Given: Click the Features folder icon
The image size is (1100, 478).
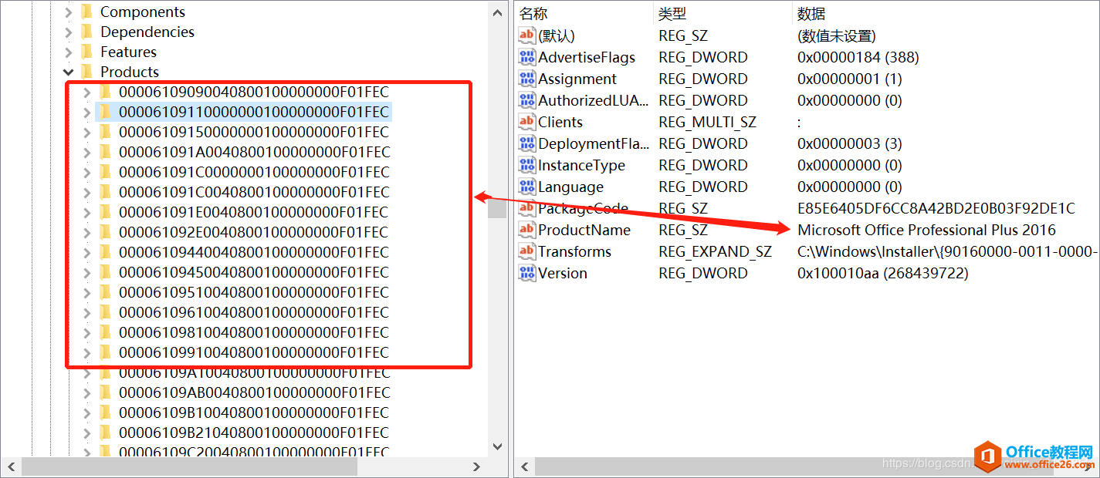Looking at the screenshot, I should point(87,52).
